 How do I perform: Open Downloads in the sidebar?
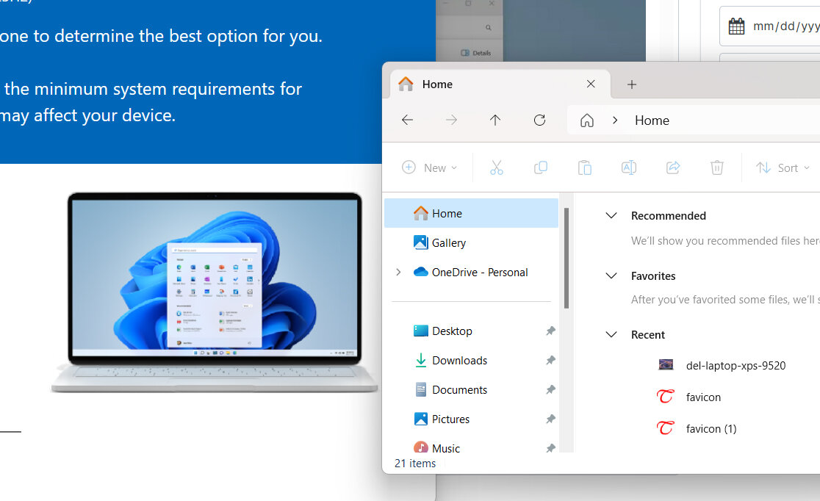pyautogui.click(x=471, y=360)
